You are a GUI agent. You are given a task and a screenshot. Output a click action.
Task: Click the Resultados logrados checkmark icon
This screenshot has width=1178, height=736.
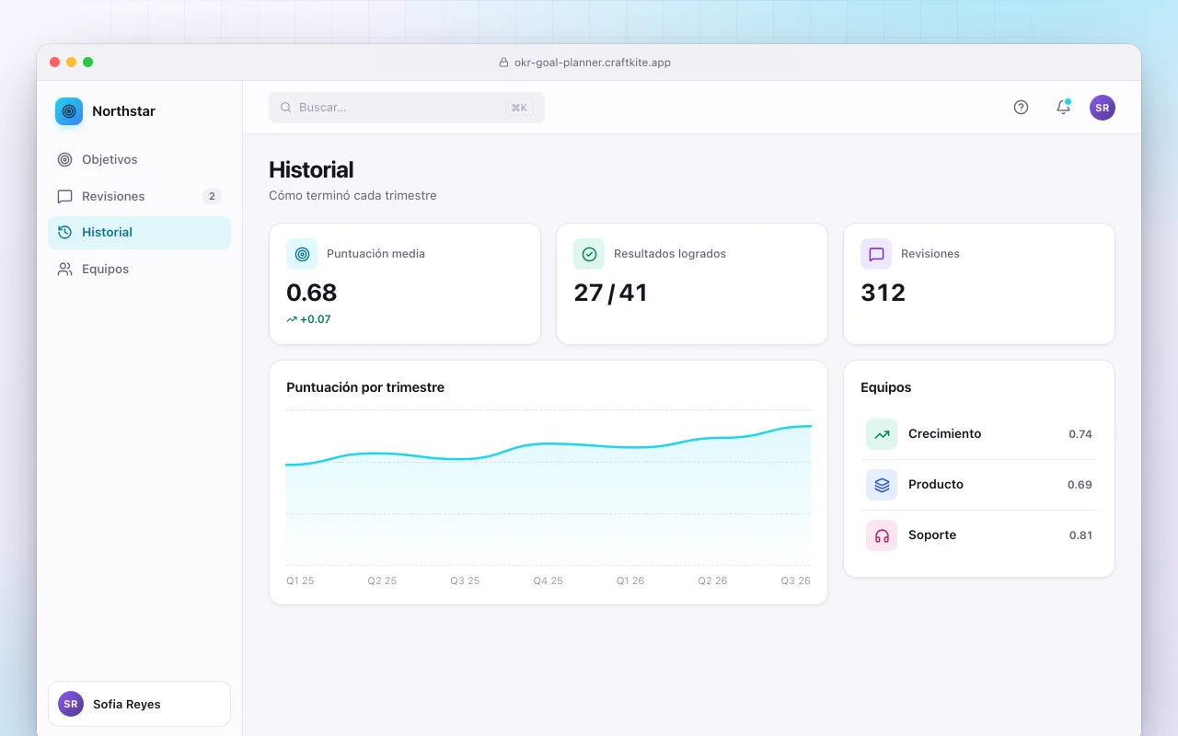589,254
